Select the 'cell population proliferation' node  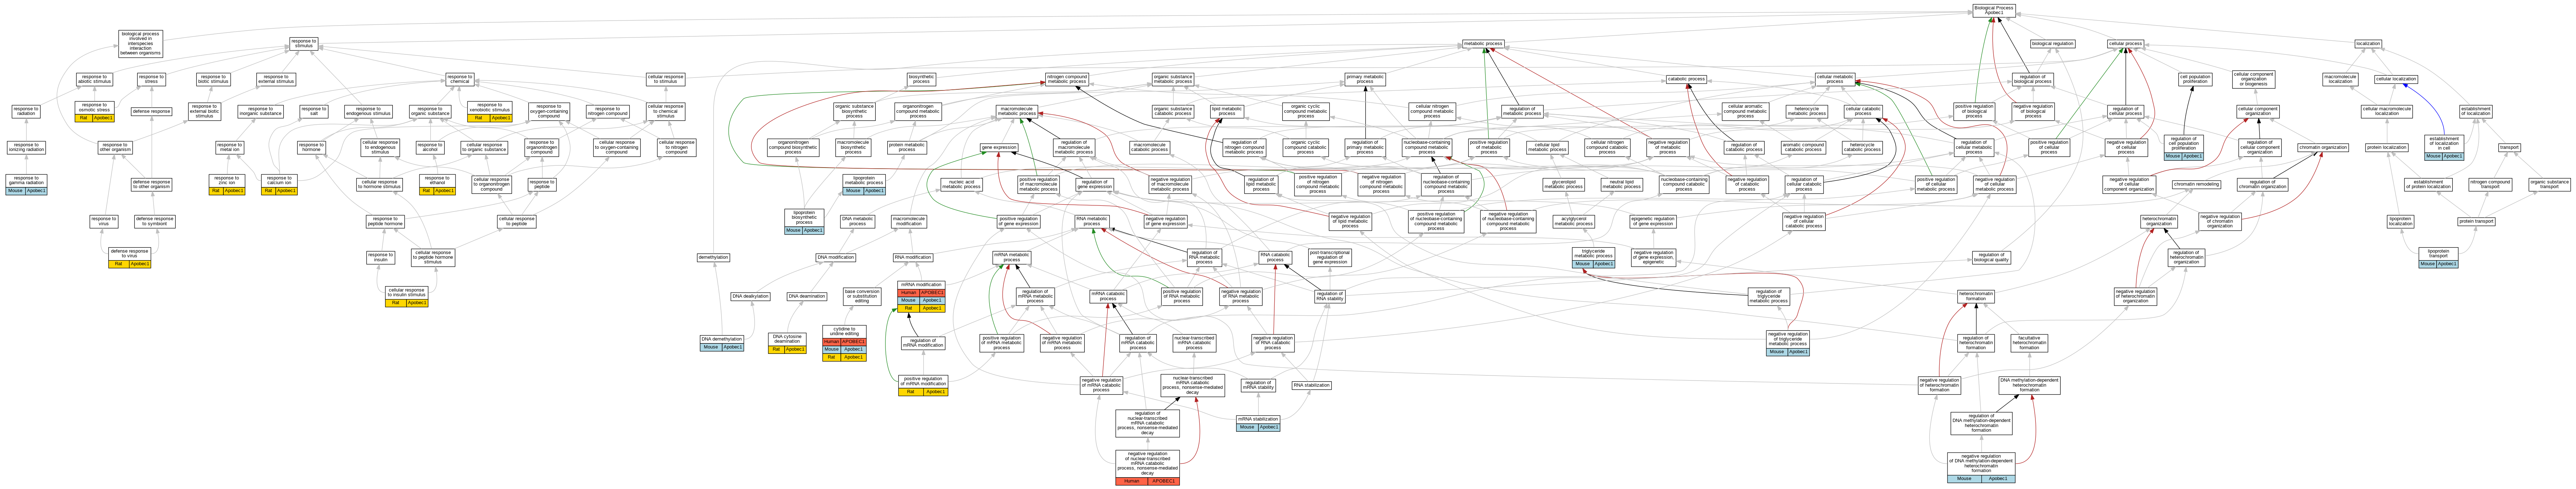[x=2195, y=79]
